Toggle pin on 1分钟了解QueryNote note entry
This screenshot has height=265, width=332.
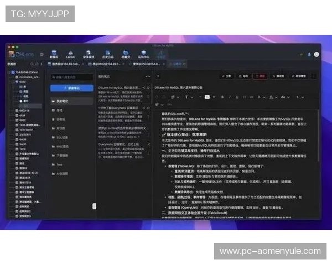149,108
